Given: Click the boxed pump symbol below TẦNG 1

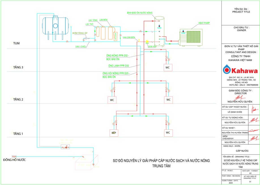Looking at the screenshot, I should point(66,147).
